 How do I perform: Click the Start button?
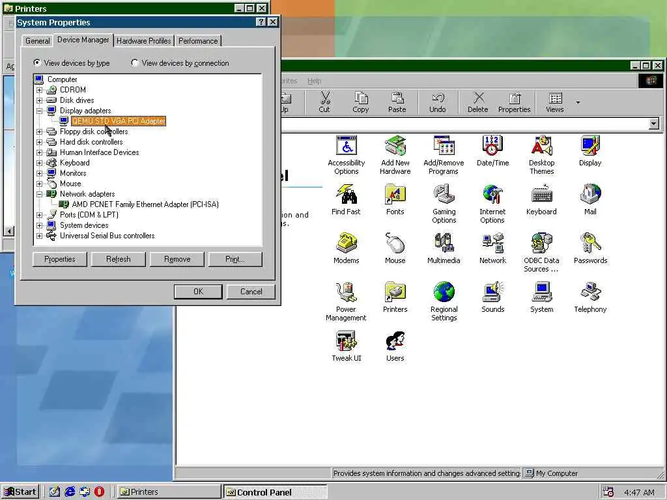[20, 492]
